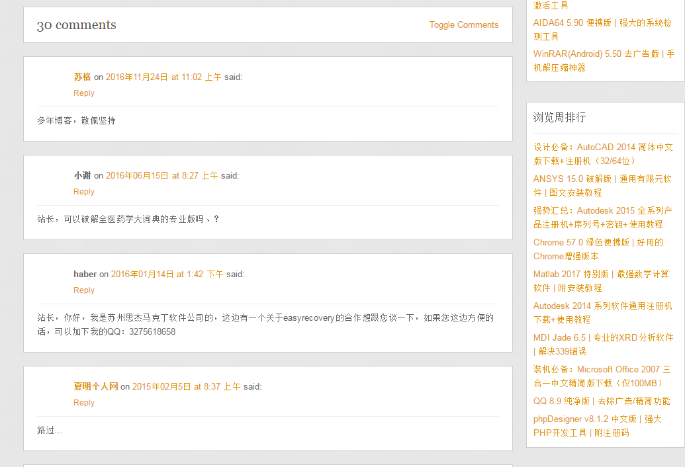Screen dimensions: 685x467
Task: Reply to 小谢's comment
Action: point(84,192)
